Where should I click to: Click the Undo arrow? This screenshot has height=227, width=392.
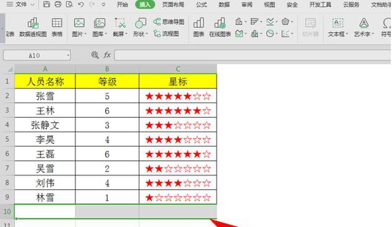click(80, 4)
